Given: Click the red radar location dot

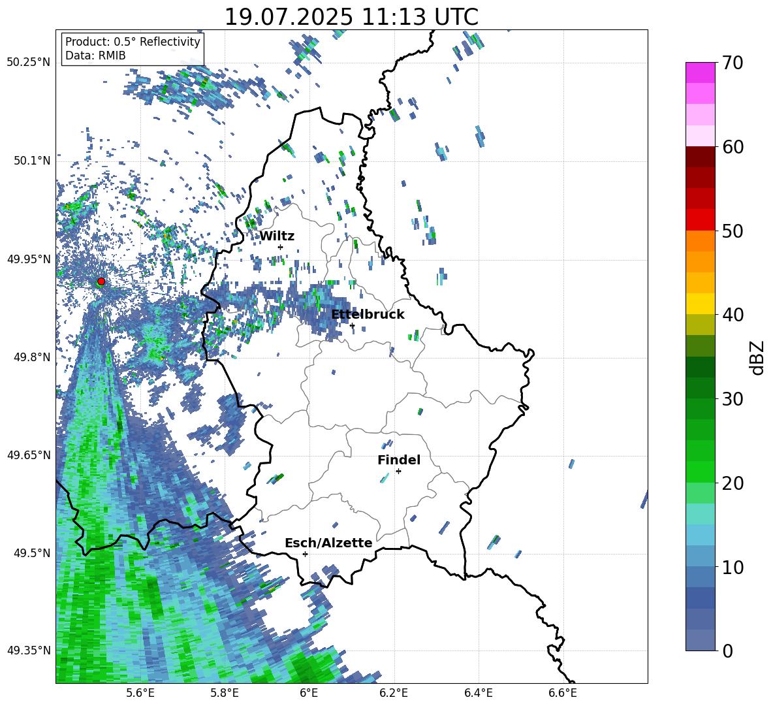Looking at the screenshot, I should pyautogui.click(x=101, y=281).
